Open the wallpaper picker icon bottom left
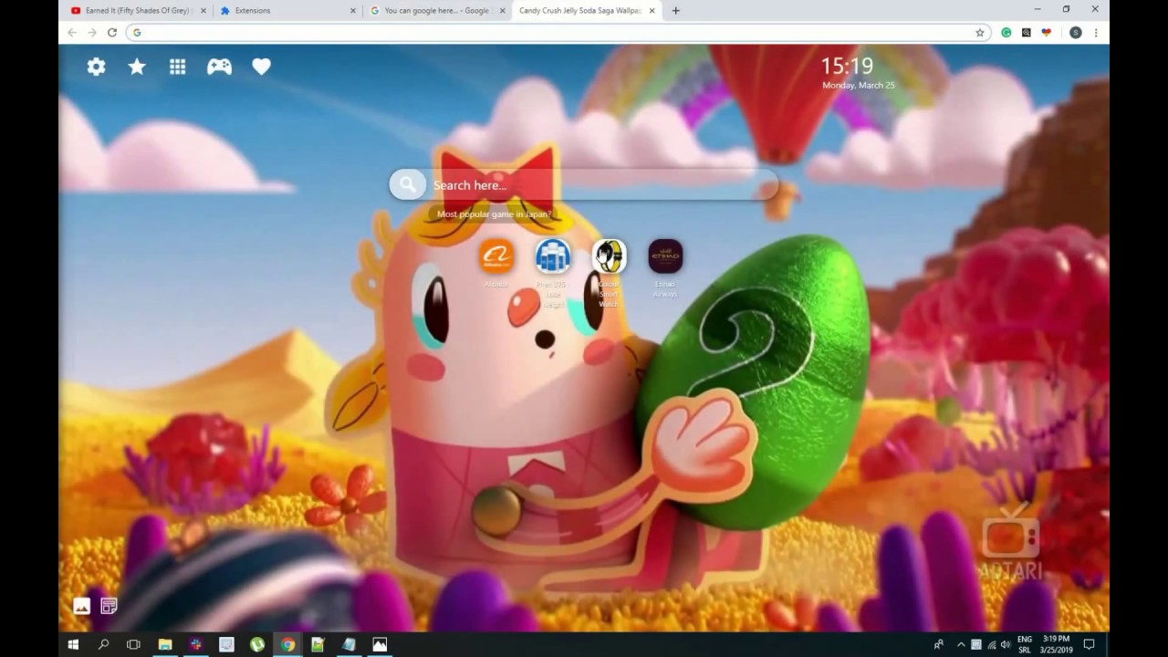 tap(80, 605)
